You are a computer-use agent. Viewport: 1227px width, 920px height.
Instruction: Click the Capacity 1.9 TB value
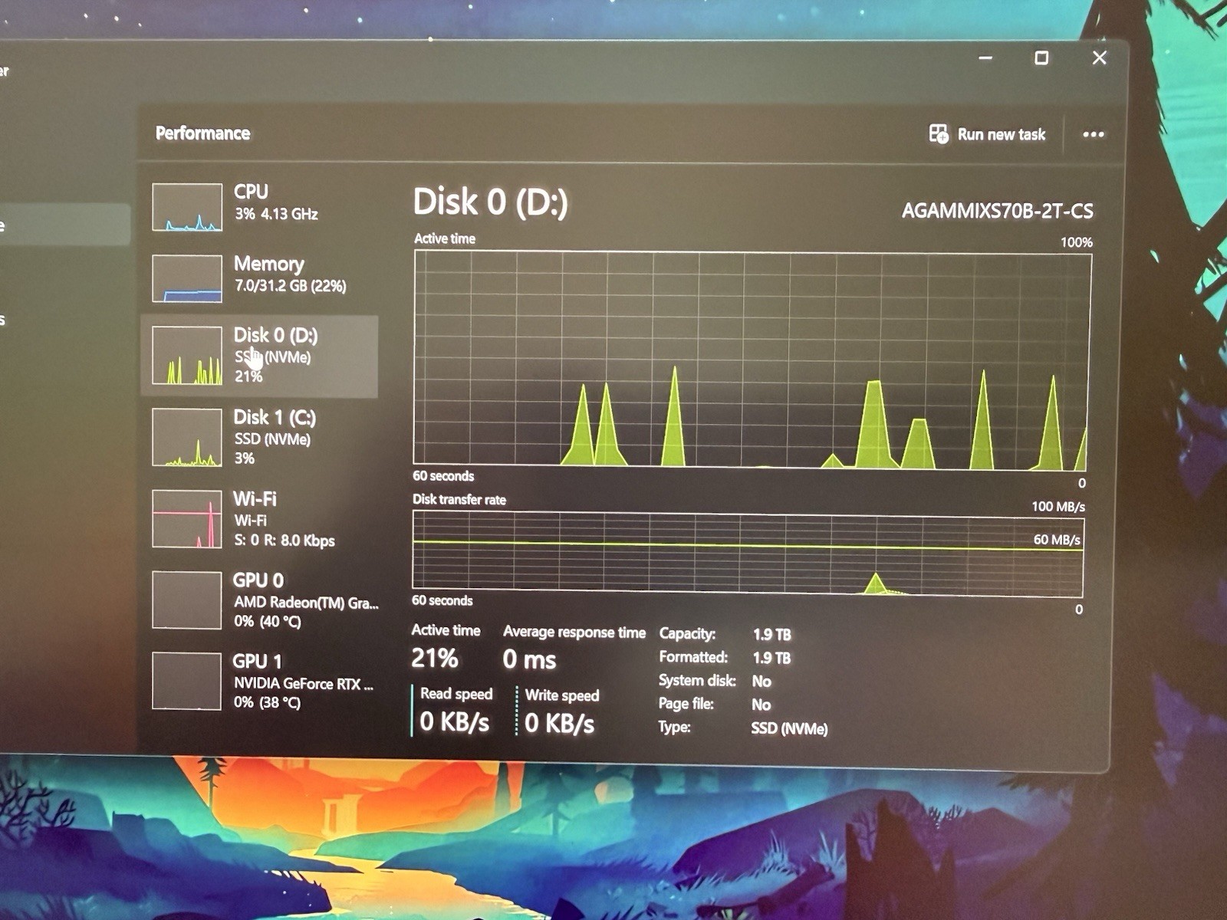(x=771, y=635)
